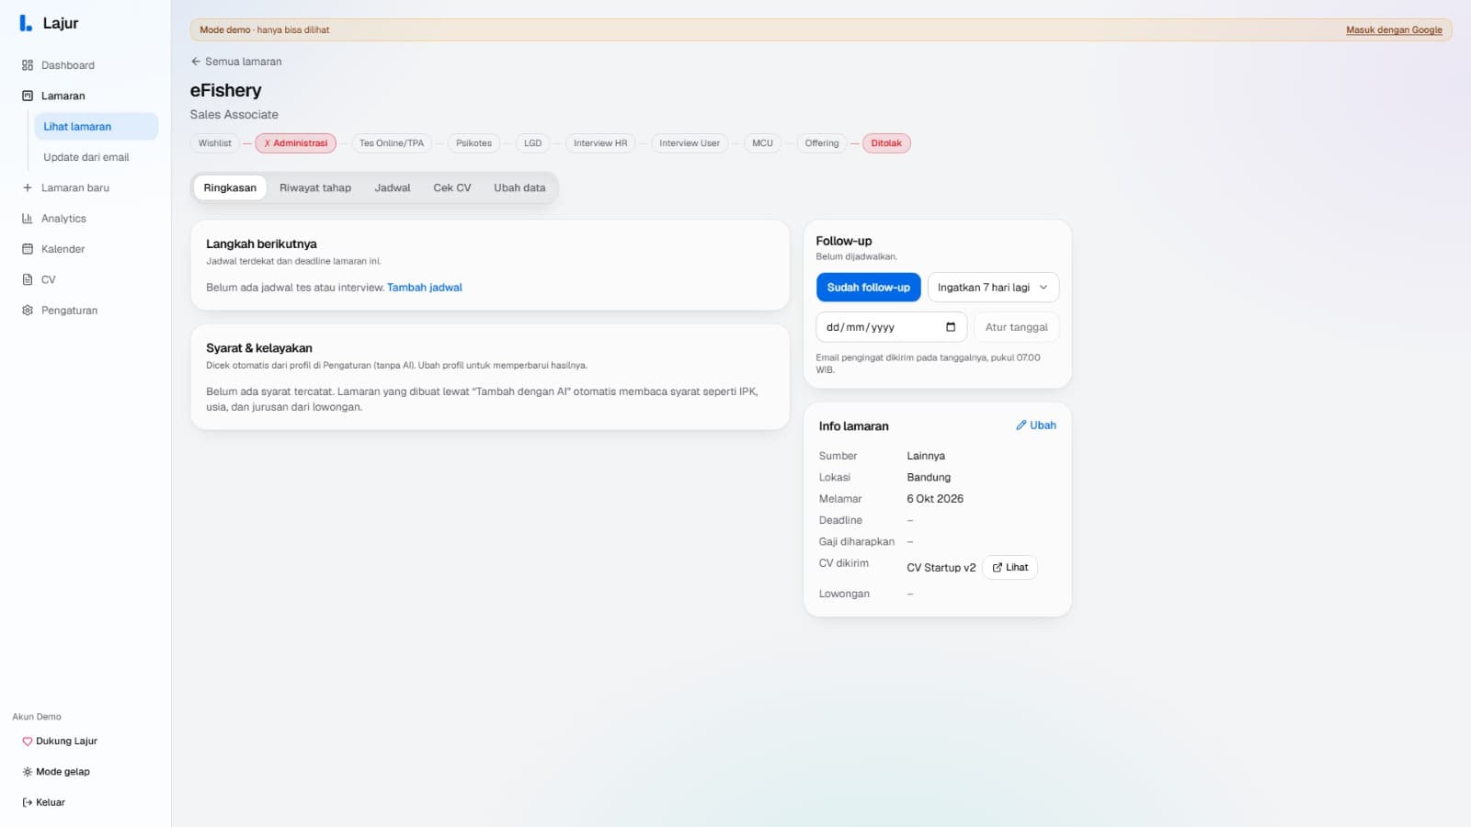Select the Wishlist stage chip
The height and width of the screenshot is (827, 1471).
coord(215,143)
